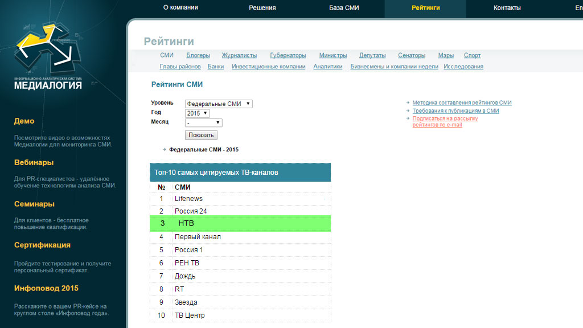Open the Спорт ratings link
583x328 pixels.
[472, 55]
